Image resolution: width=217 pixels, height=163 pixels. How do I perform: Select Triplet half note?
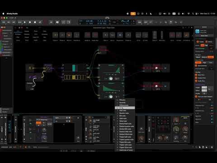(125, 137)
